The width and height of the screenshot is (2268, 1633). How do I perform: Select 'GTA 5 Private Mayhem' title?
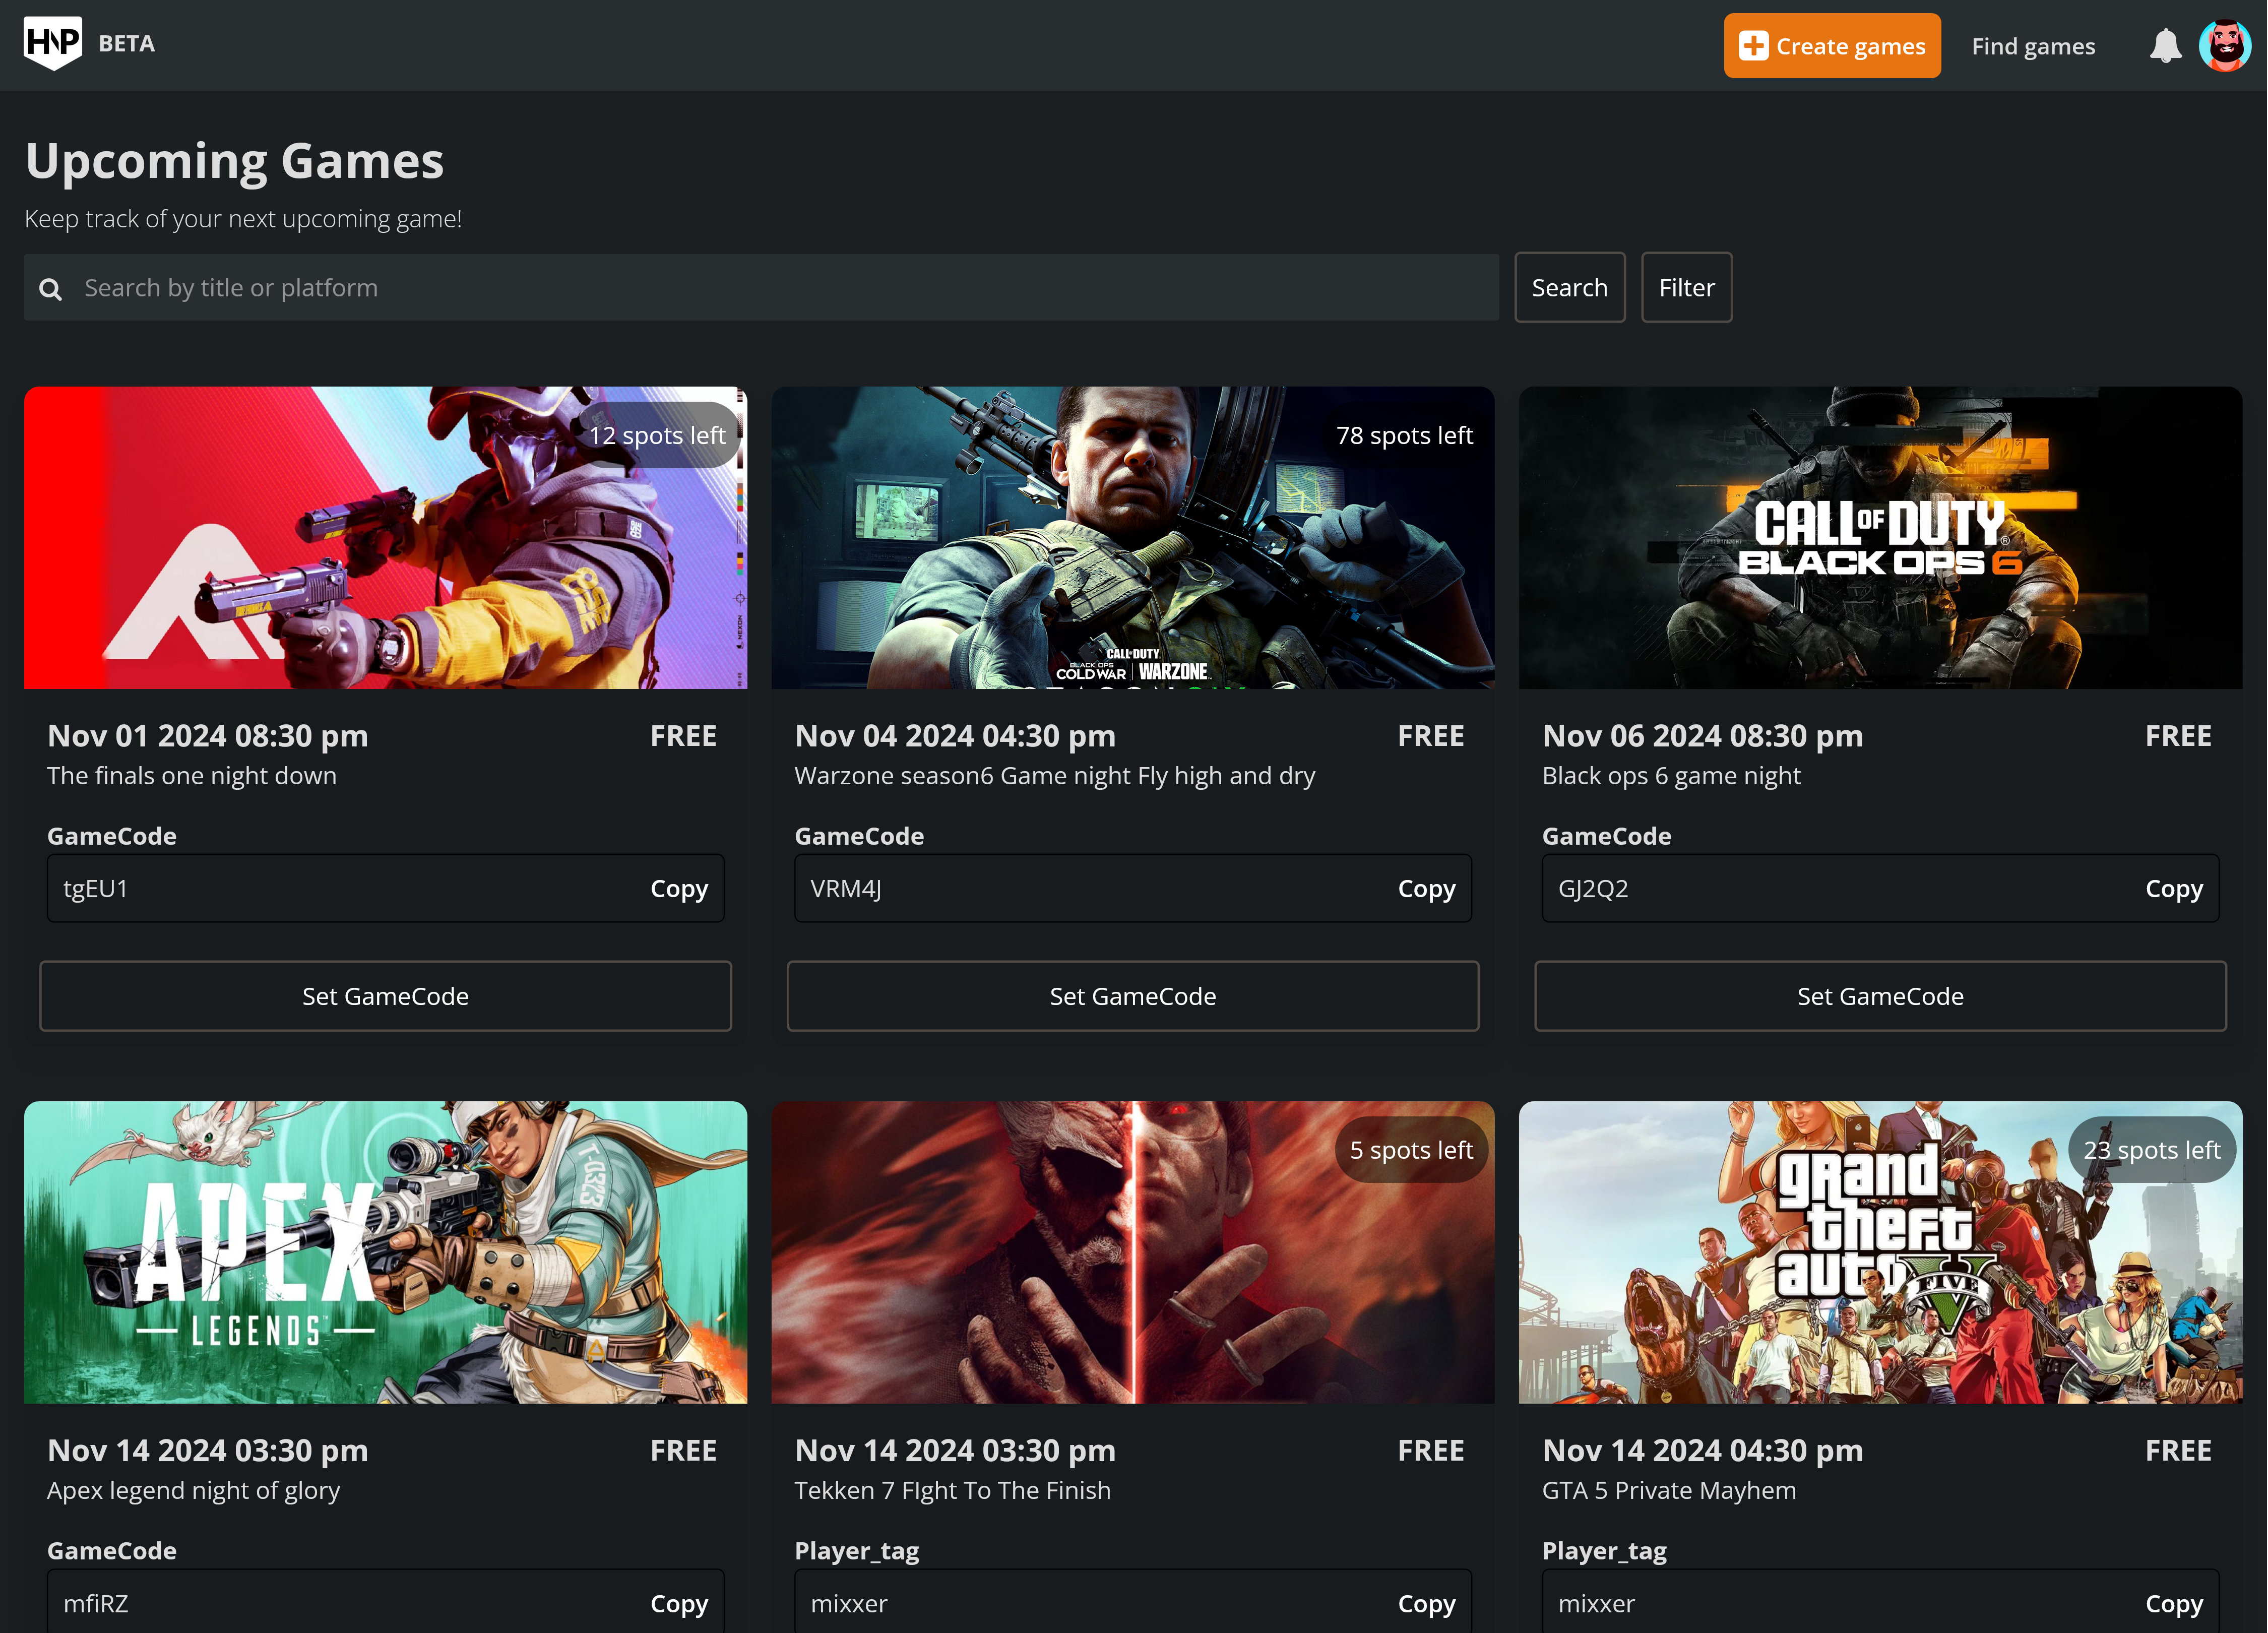1669,1490
